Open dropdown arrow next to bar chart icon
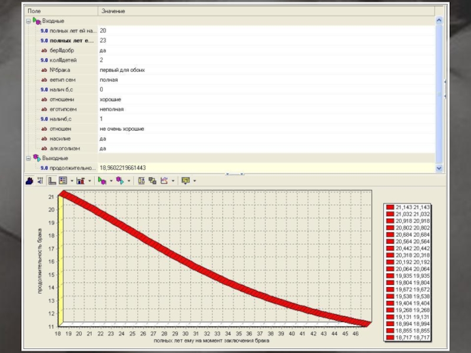The height and width of the screenshot is (353, 471). (90, 181)
